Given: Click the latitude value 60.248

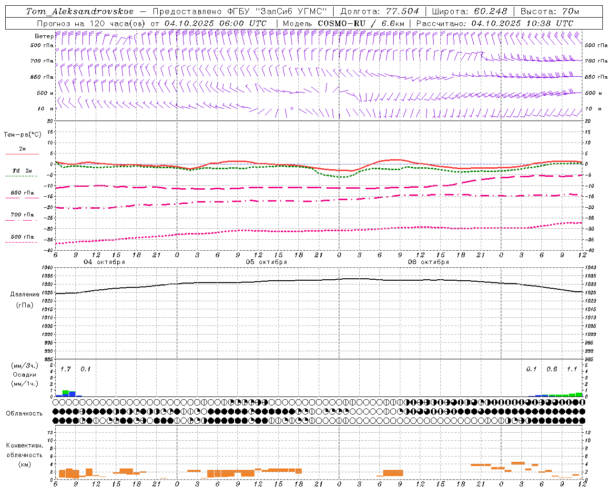Looking at the screenshot, I should (x=490, y=11).
